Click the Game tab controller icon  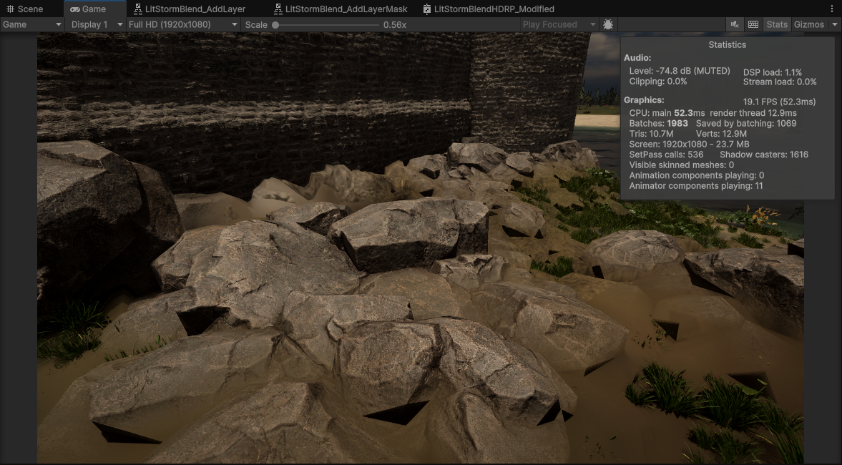75,9
